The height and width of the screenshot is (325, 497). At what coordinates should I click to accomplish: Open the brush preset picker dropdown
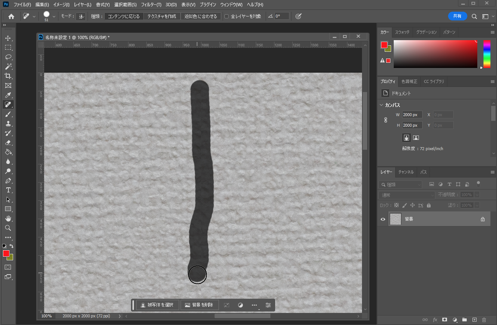54,16
